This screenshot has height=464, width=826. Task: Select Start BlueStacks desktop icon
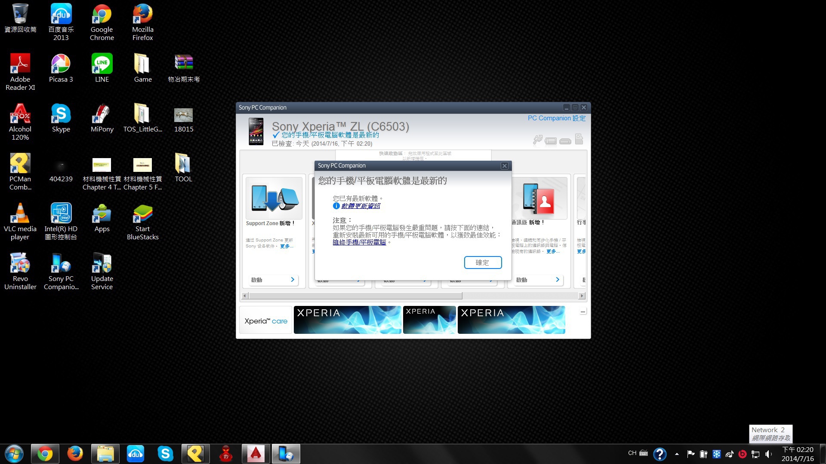[143, 222]
